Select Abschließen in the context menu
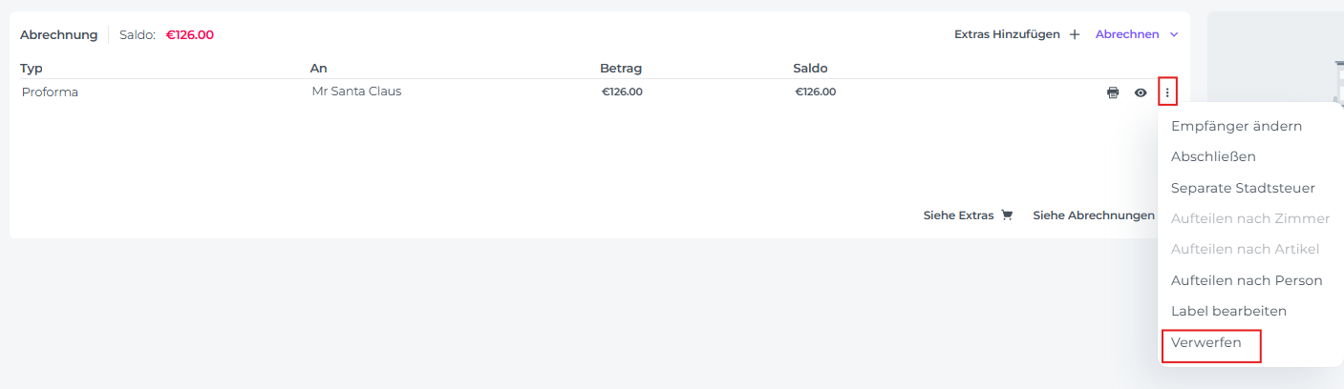Screen dimensions: 1344x389 1213,156
